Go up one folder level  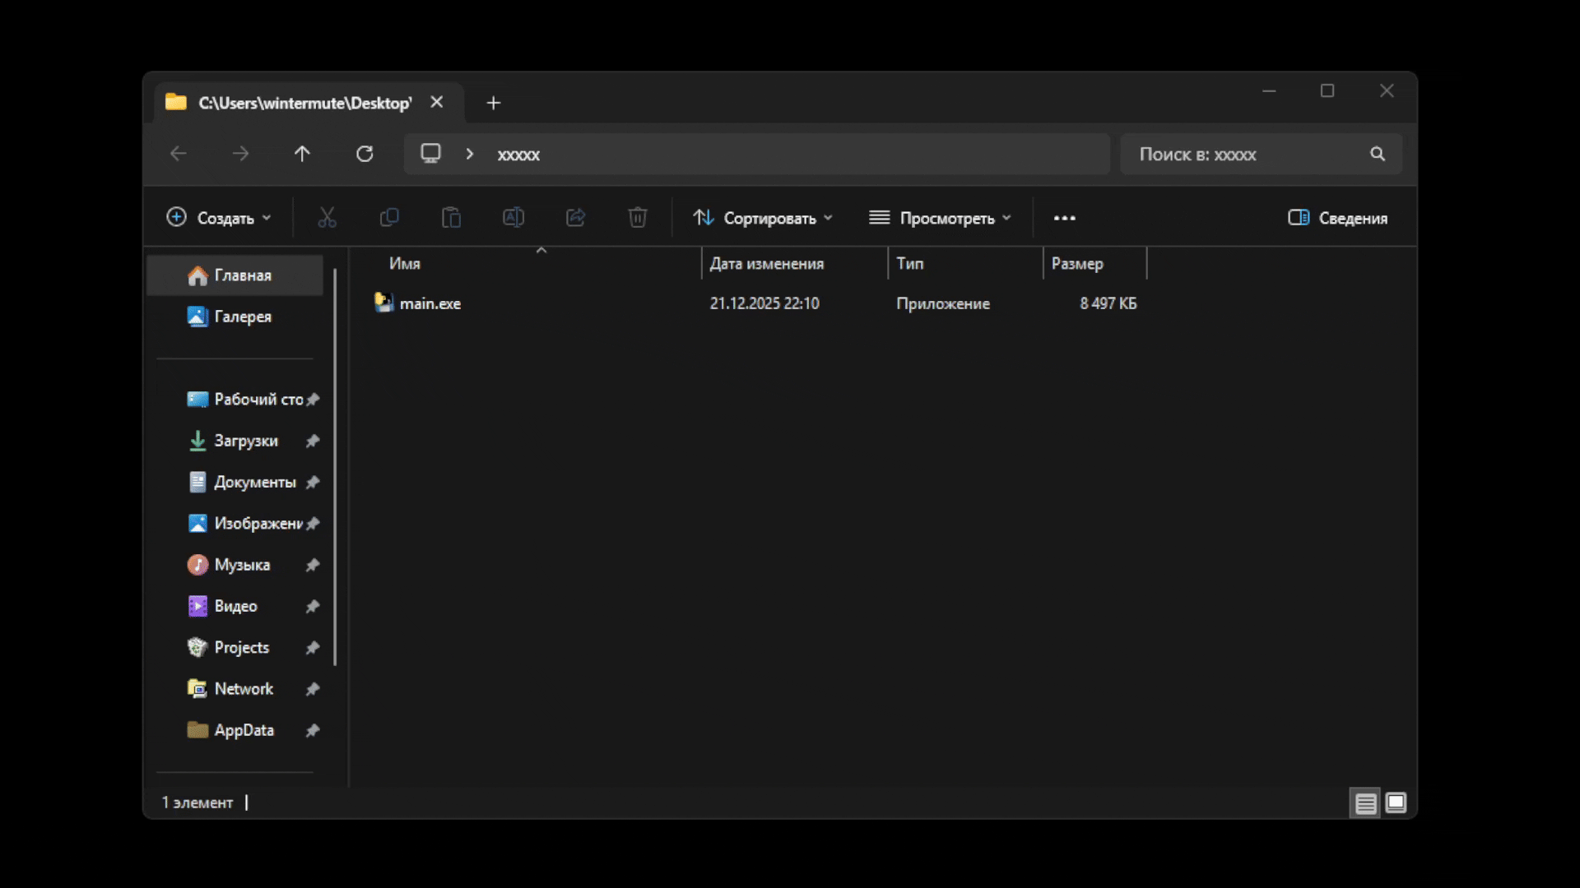pyautogui.click(x=302, y=154)
